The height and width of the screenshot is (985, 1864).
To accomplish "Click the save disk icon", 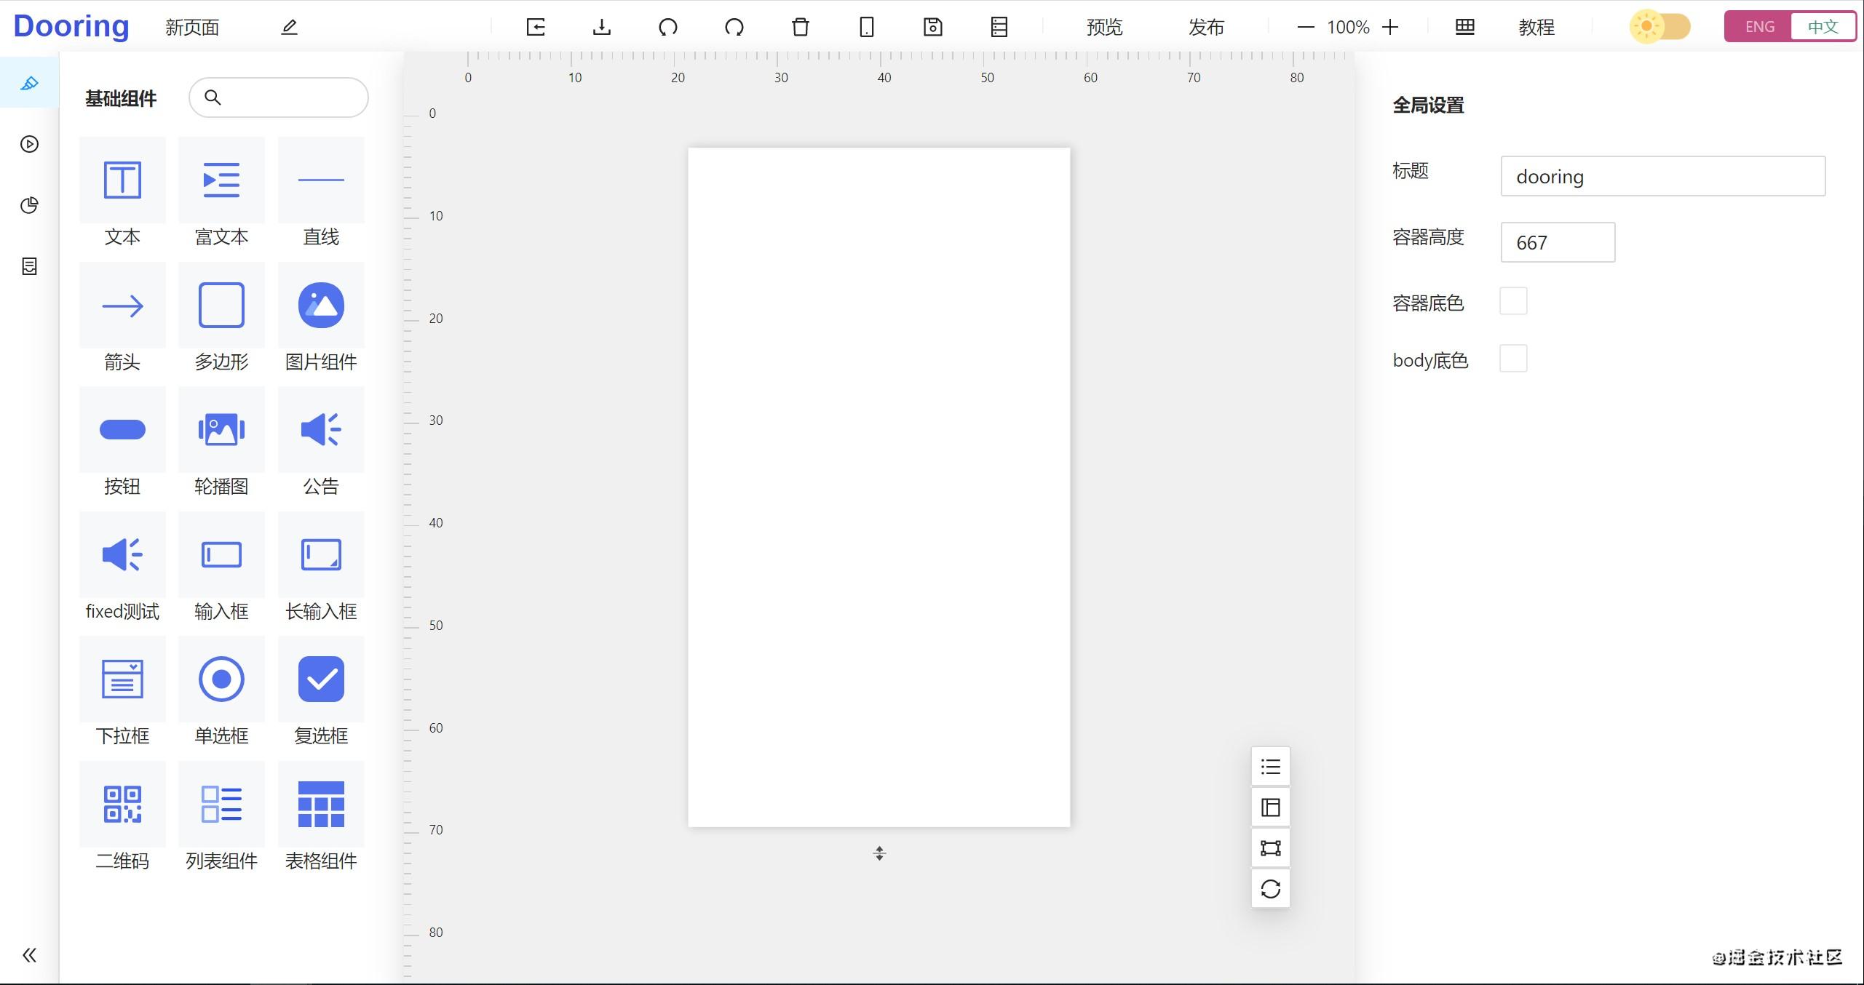I will click(x=933, y=27).
